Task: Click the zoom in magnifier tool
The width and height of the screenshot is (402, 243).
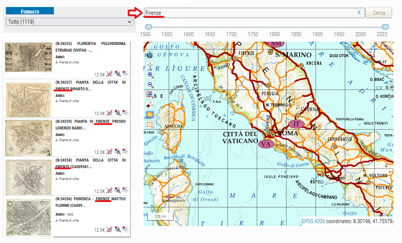Action: click(150, 75)
